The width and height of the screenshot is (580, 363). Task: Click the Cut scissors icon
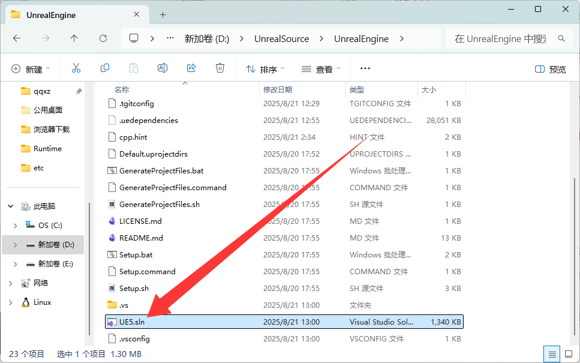coord(76,68)
